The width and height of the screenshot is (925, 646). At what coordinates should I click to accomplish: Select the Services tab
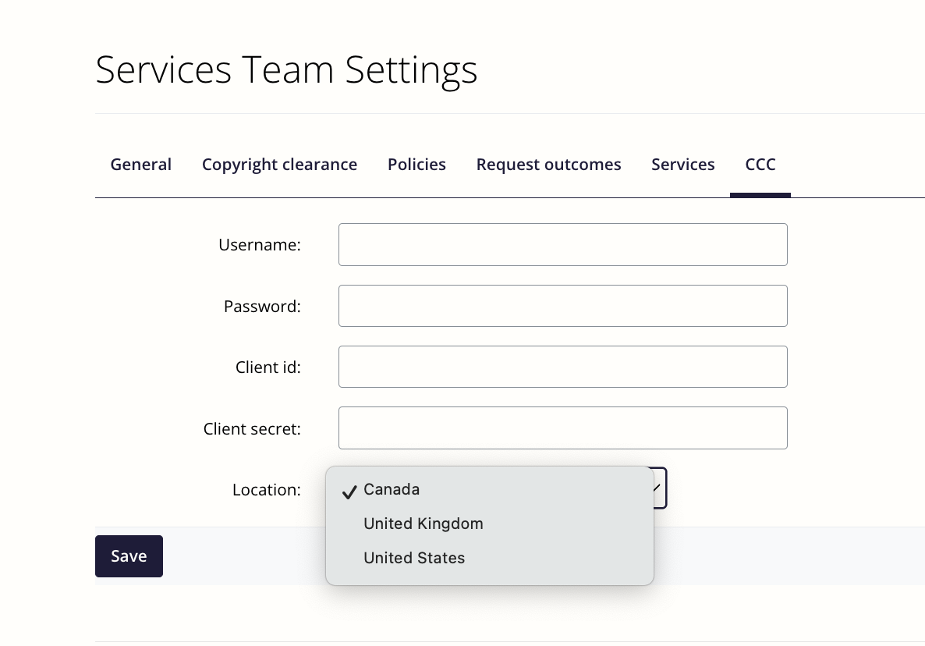click(x=682, y=165)
